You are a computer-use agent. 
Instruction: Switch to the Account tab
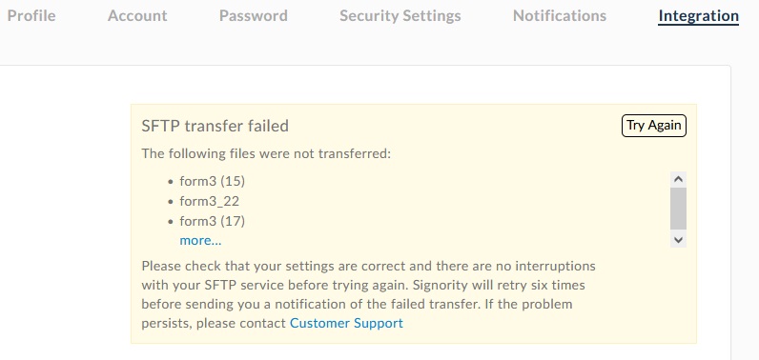click(137, 15)
